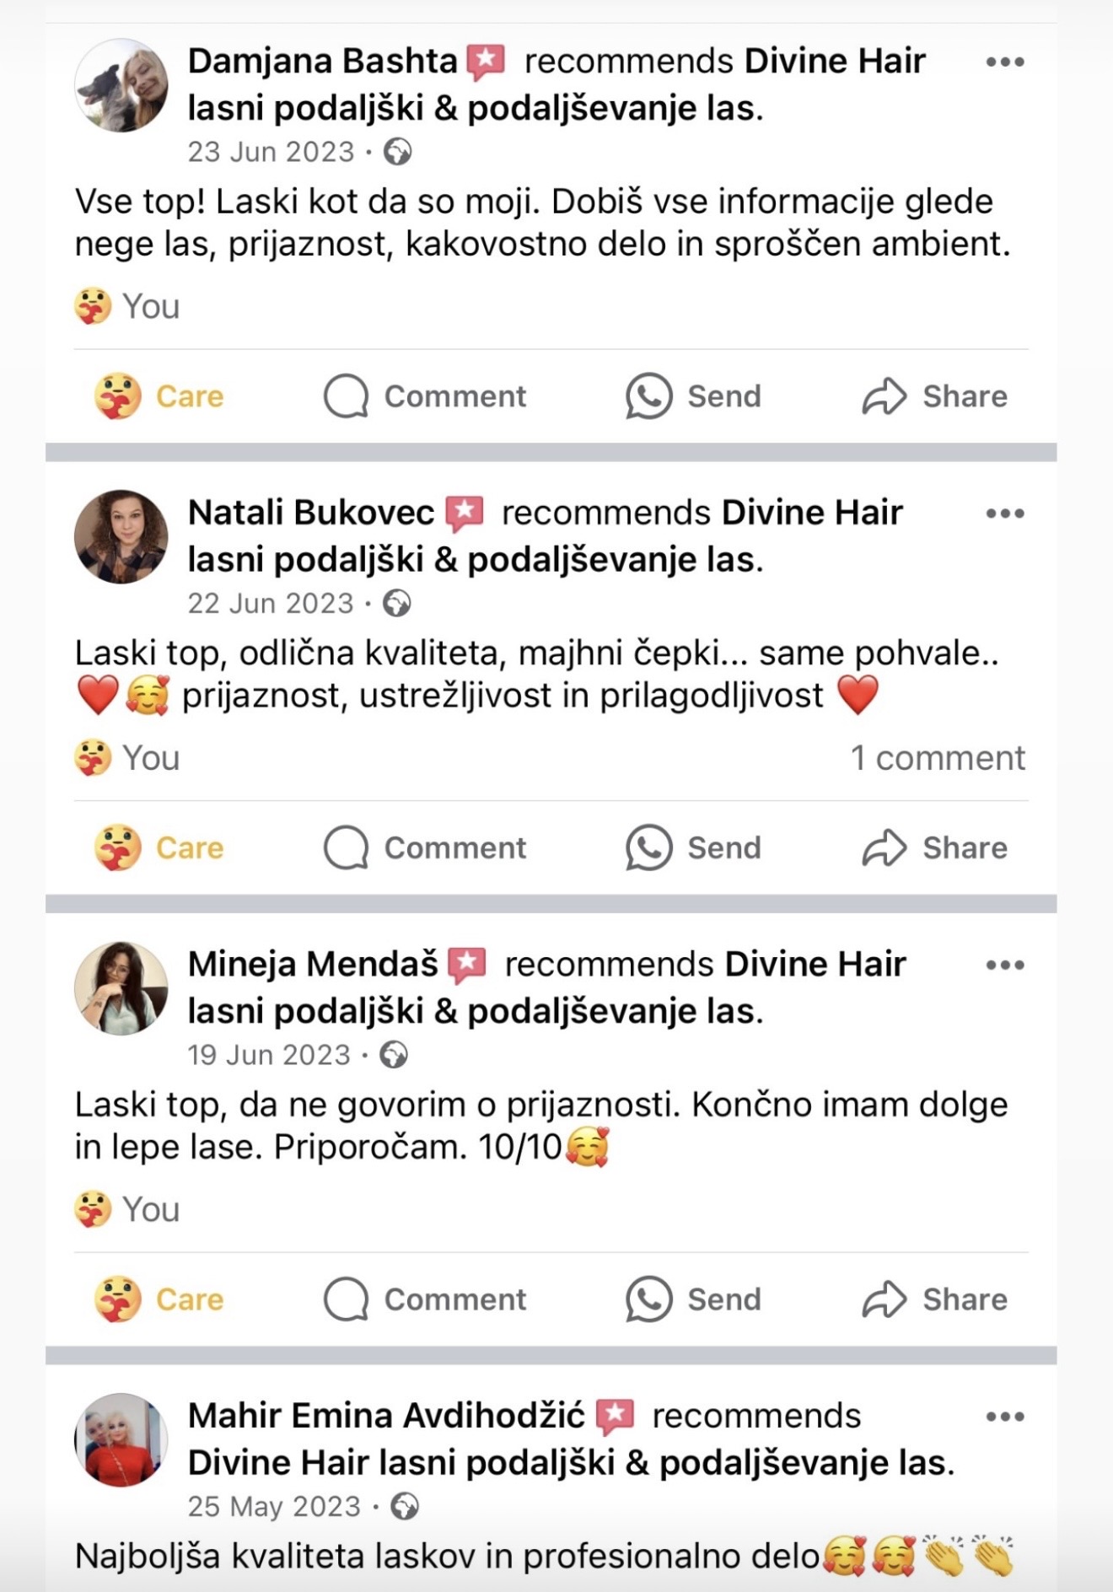Click the recommendation star badge next to Damjana Bashta
Screen dimensions: 1113x1592
click(486, 62)
